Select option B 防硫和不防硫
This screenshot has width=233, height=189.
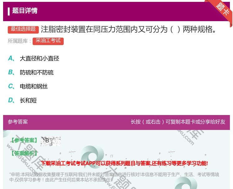pos(31,72)
